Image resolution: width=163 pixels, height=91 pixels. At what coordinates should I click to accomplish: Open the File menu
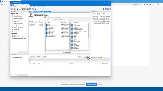[x=12, y=7]
